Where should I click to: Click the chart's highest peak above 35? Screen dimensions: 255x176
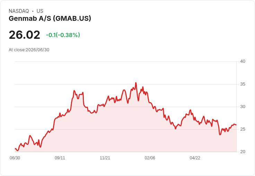pyautogui.click(x=136, y=83)
